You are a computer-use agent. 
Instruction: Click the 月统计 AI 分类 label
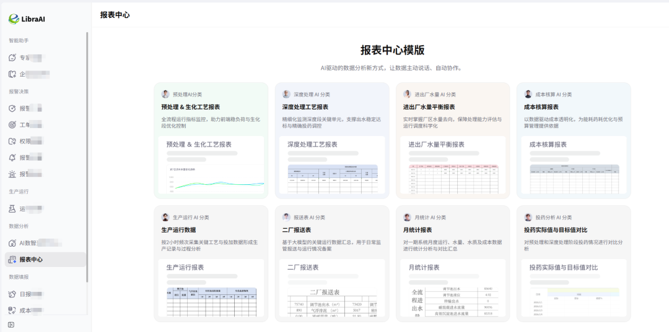(x=431, y=218)
